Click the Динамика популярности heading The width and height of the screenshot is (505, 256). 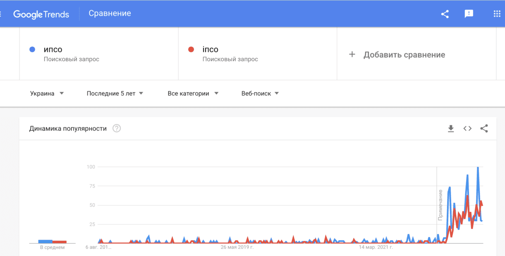pos(68,128)
